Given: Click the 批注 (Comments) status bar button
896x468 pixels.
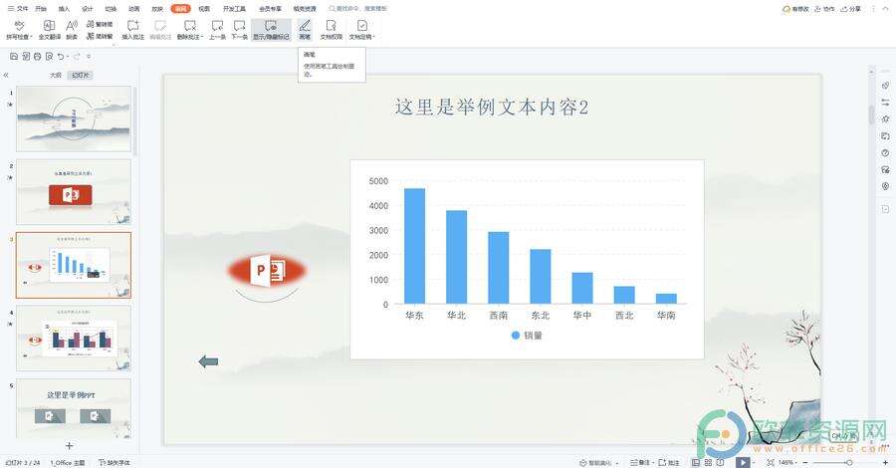Looking at the screenshot, I should click(x=669, y=462).
